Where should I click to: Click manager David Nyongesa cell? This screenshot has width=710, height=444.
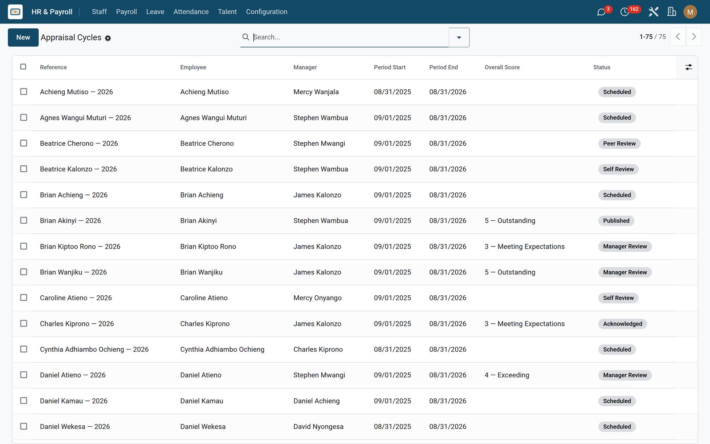[x=318, y=427]
